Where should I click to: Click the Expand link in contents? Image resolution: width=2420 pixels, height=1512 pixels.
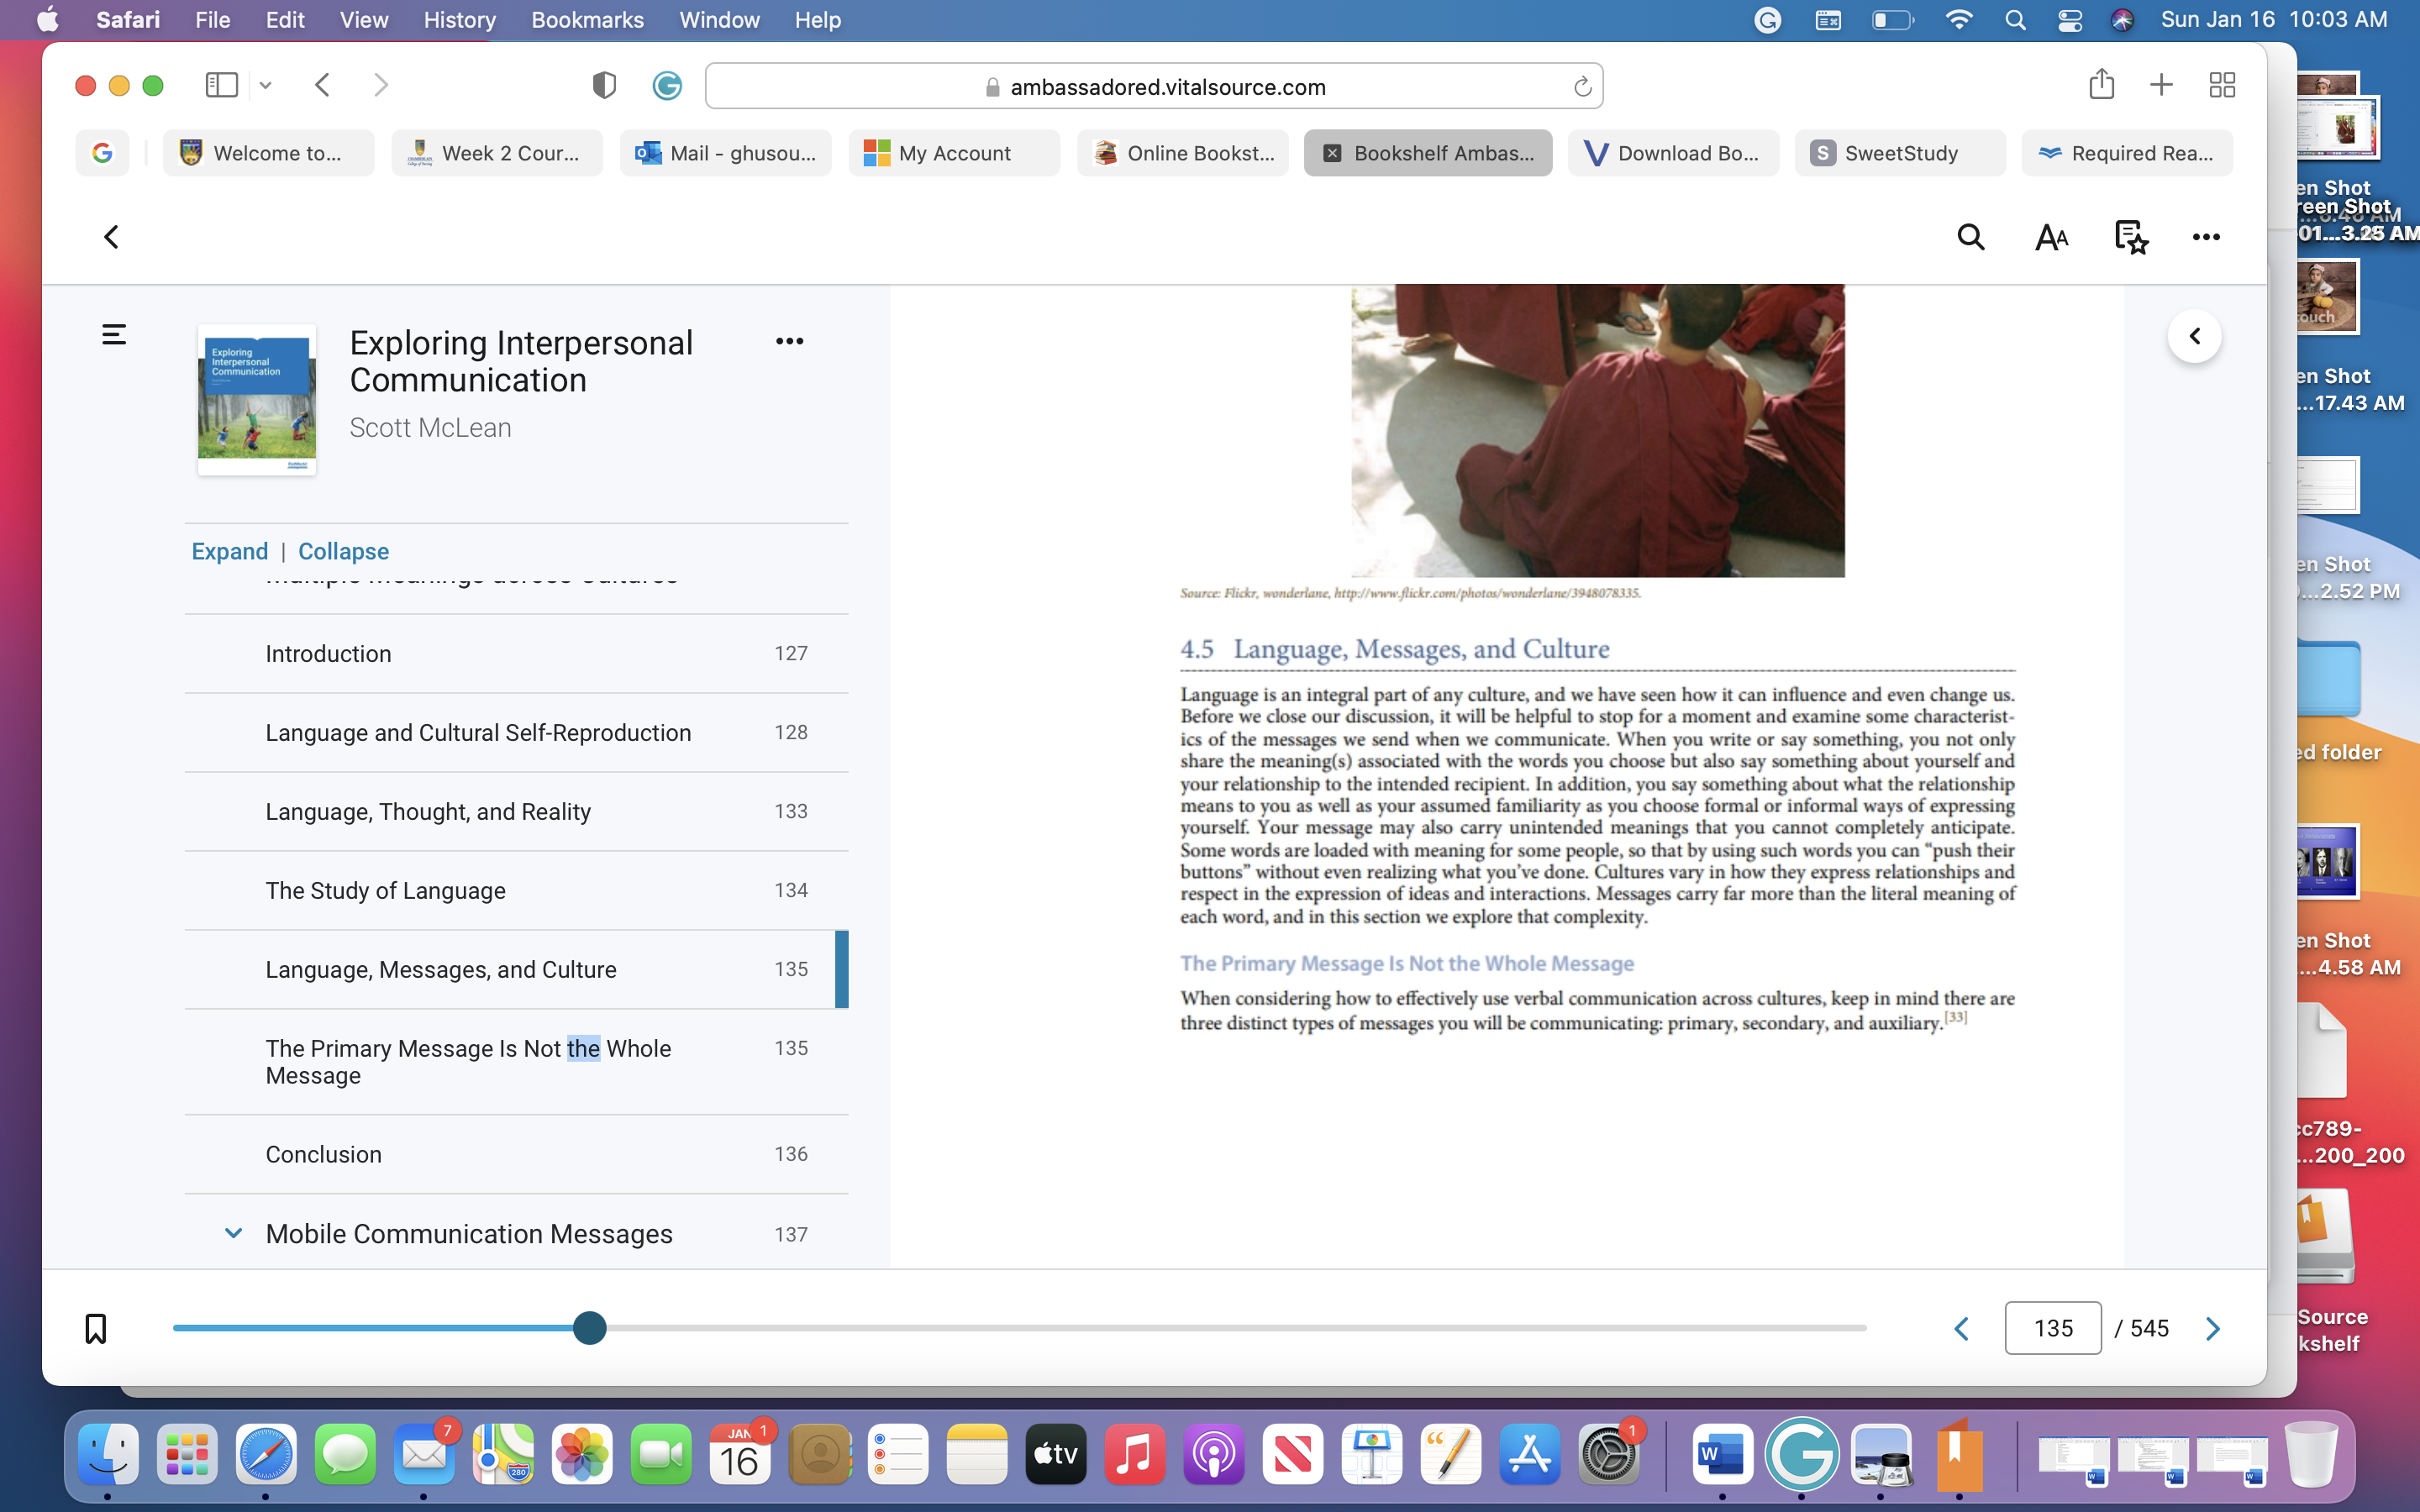[230, 551]
